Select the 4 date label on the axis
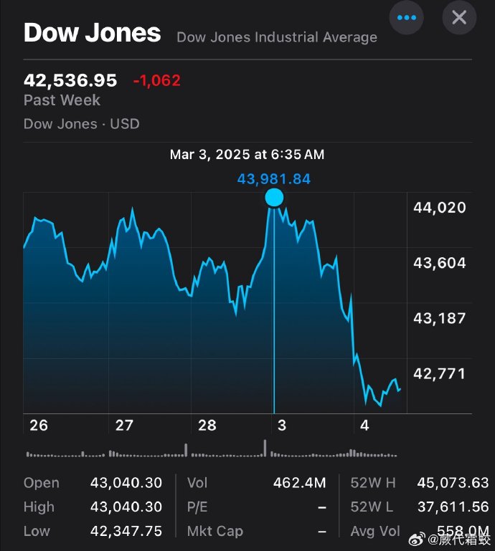This screenshot has width=495, height=551. point(364,426)
